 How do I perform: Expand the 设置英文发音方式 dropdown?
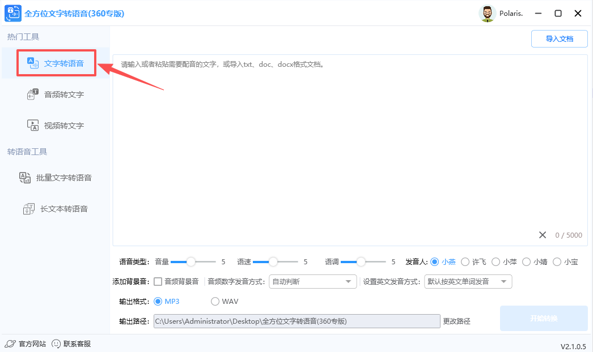pos(468,281)
